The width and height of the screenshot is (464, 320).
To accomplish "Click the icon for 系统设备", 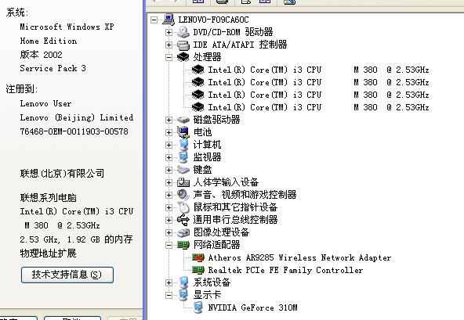I will tap(183, 282).
